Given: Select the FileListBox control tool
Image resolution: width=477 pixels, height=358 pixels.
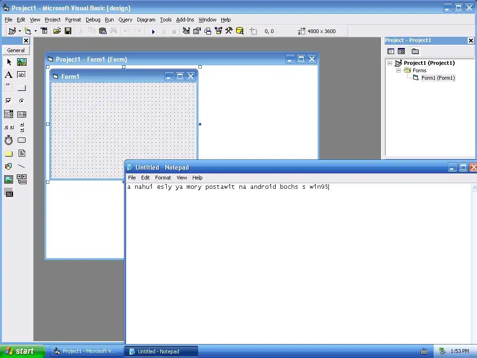Looking at the screenshot, I should [21, 153].
